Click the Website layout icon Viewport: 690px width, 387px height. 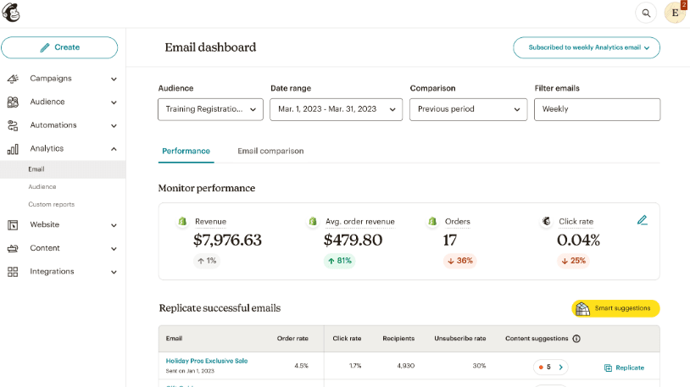(x=13, y=225)
